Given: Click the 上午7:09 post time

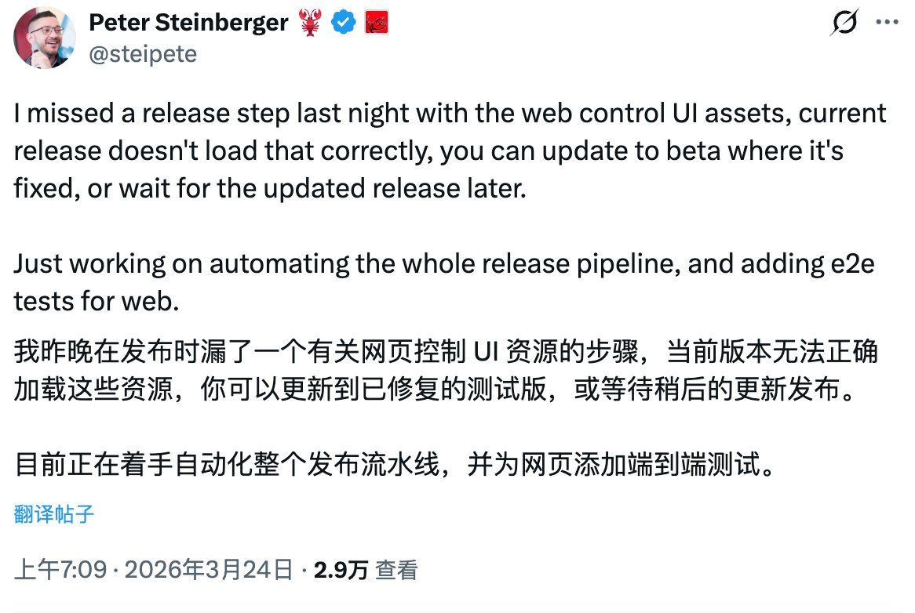Looking at the screenshot, I should [x=60, y=570].
